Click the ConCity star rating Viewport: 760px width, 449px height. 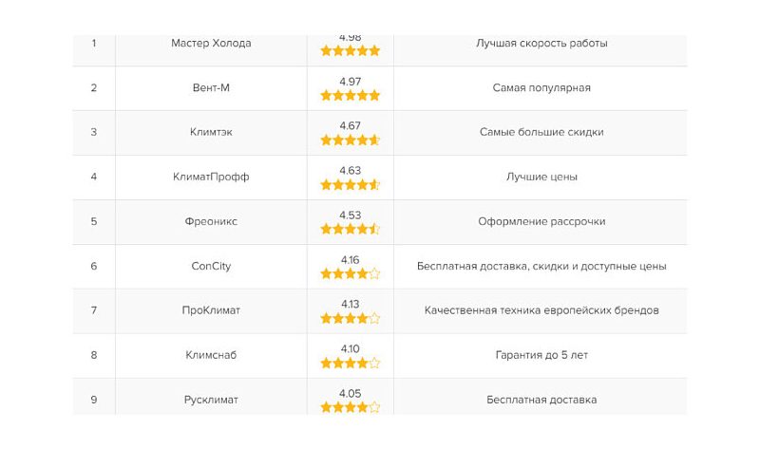350,274
